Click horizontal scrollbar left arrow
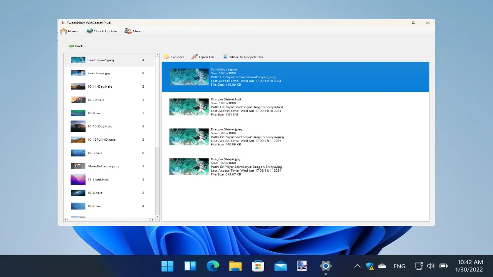The image size is (493, 277). click(65, 220)
